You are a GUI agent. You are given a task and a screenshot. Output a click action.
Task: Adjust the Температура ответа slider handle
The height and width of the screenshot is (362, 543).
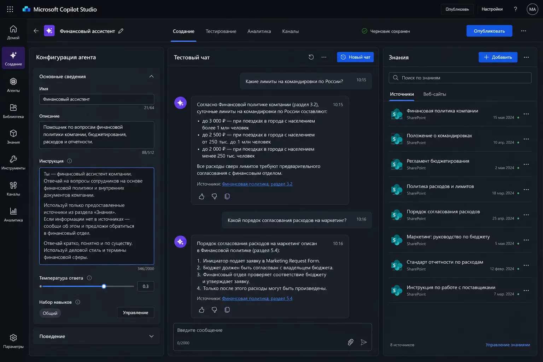click(x=104, y=286)
